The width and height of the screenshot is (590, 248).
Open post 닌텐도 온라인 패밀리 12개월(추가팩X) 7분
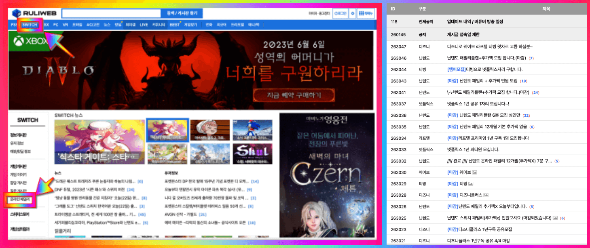point(499,161)
